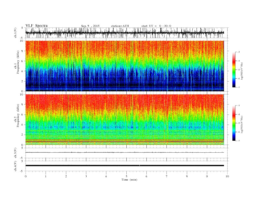256x198 pixels.
Task: Click the "0" tick on the time axis
Action: pos(26,176)
